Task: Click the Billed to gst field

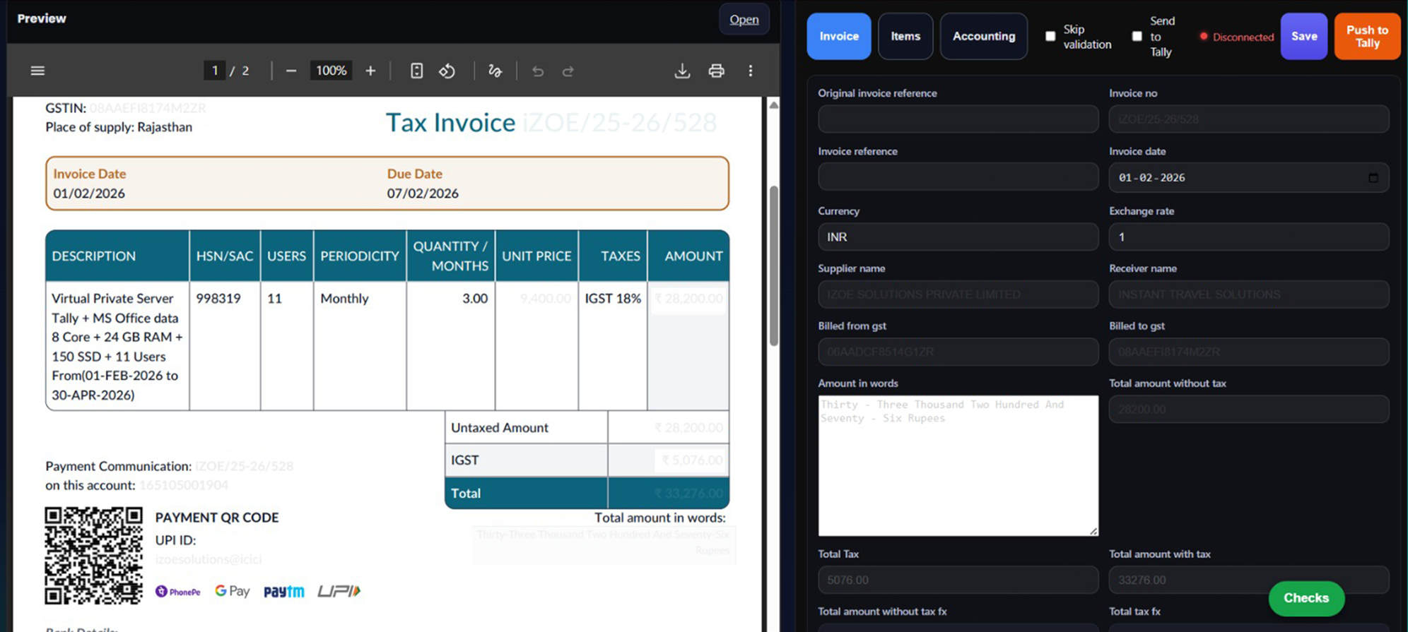Action: coord(1248,352)
